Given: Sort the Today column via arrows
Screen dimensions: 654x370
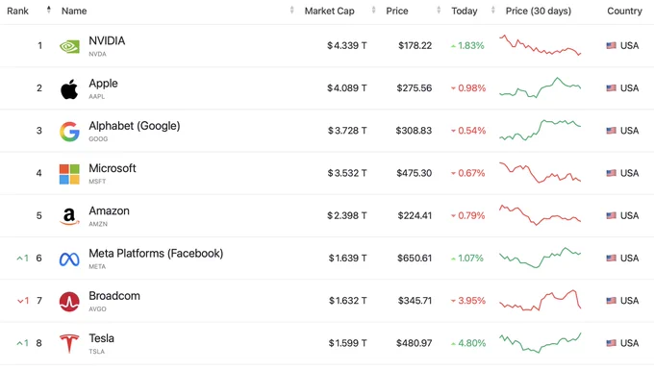Looking at the screenshot, I should [493, 10].
